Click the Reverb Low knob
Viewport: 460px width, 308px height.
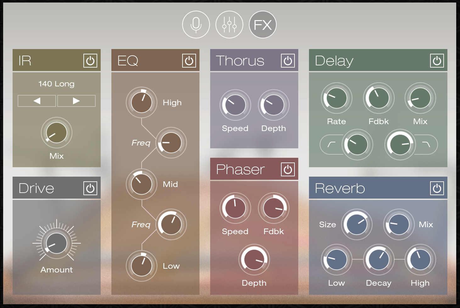click(337, 260)
